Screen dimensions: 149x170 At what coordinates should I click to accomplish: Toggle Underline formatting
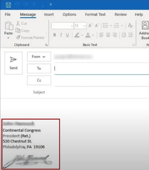67,35
